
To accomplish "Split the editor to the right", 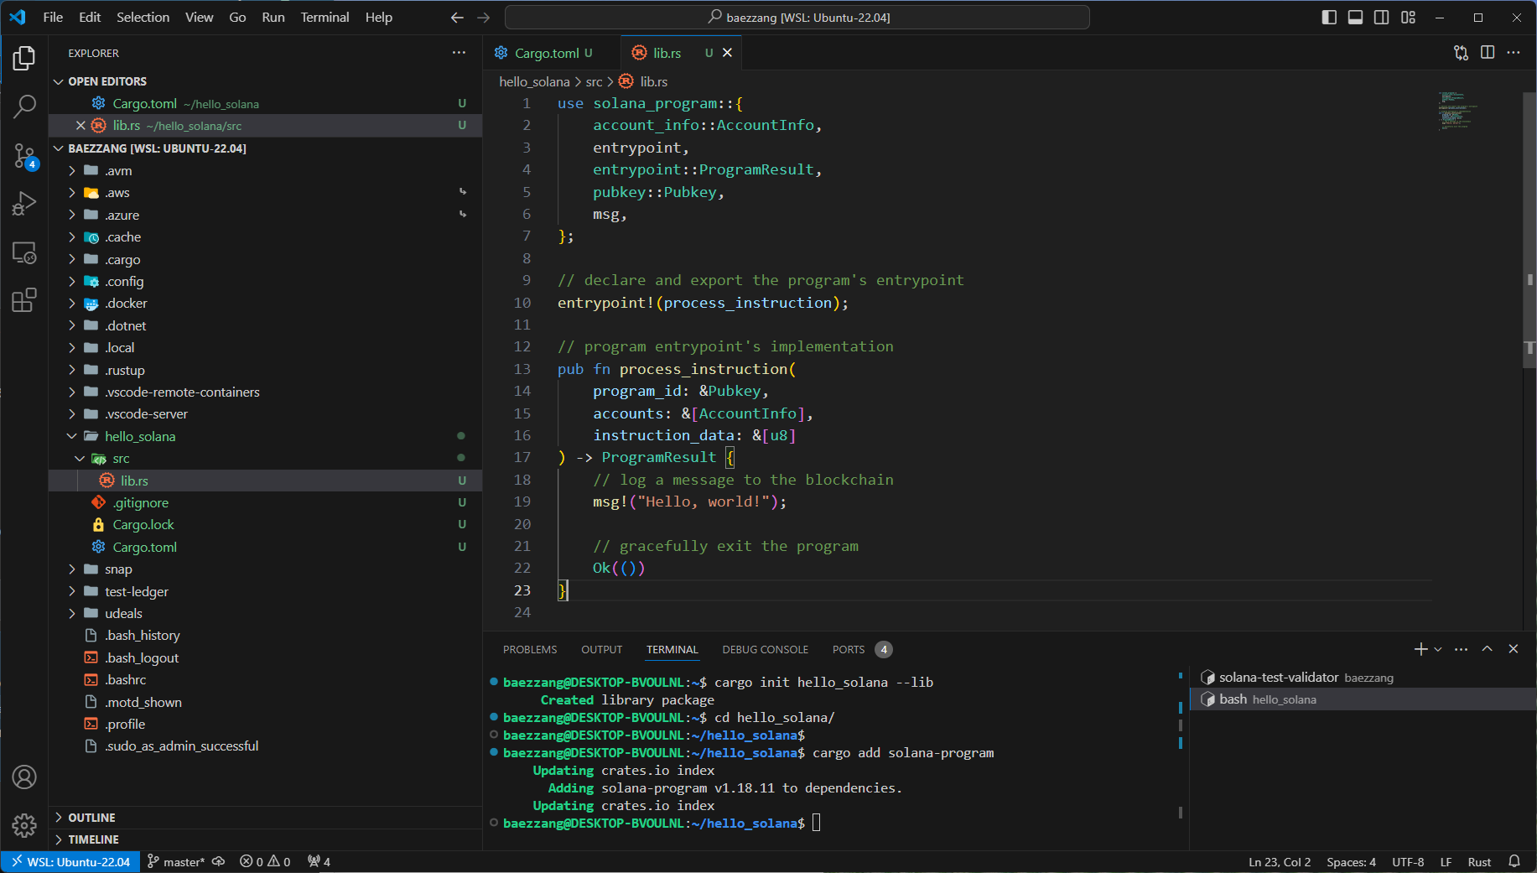I will pyautogui.click(x=1488, y=53).
